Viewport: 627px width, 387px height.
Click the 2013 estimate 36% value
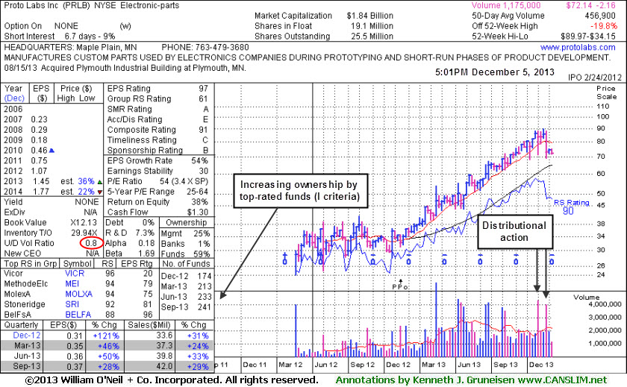[86, 181]
